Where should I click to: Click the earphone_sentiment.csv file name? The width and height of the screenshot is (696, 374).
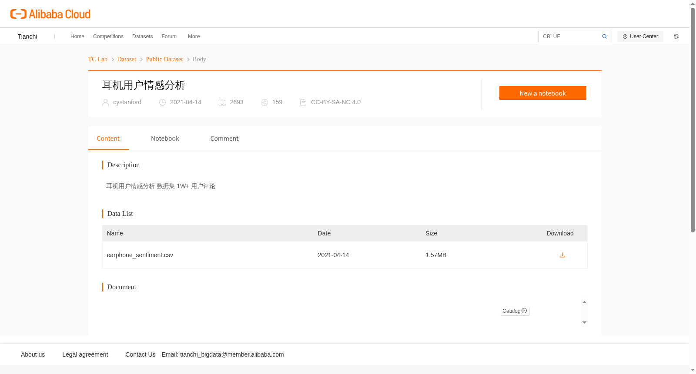140,255
